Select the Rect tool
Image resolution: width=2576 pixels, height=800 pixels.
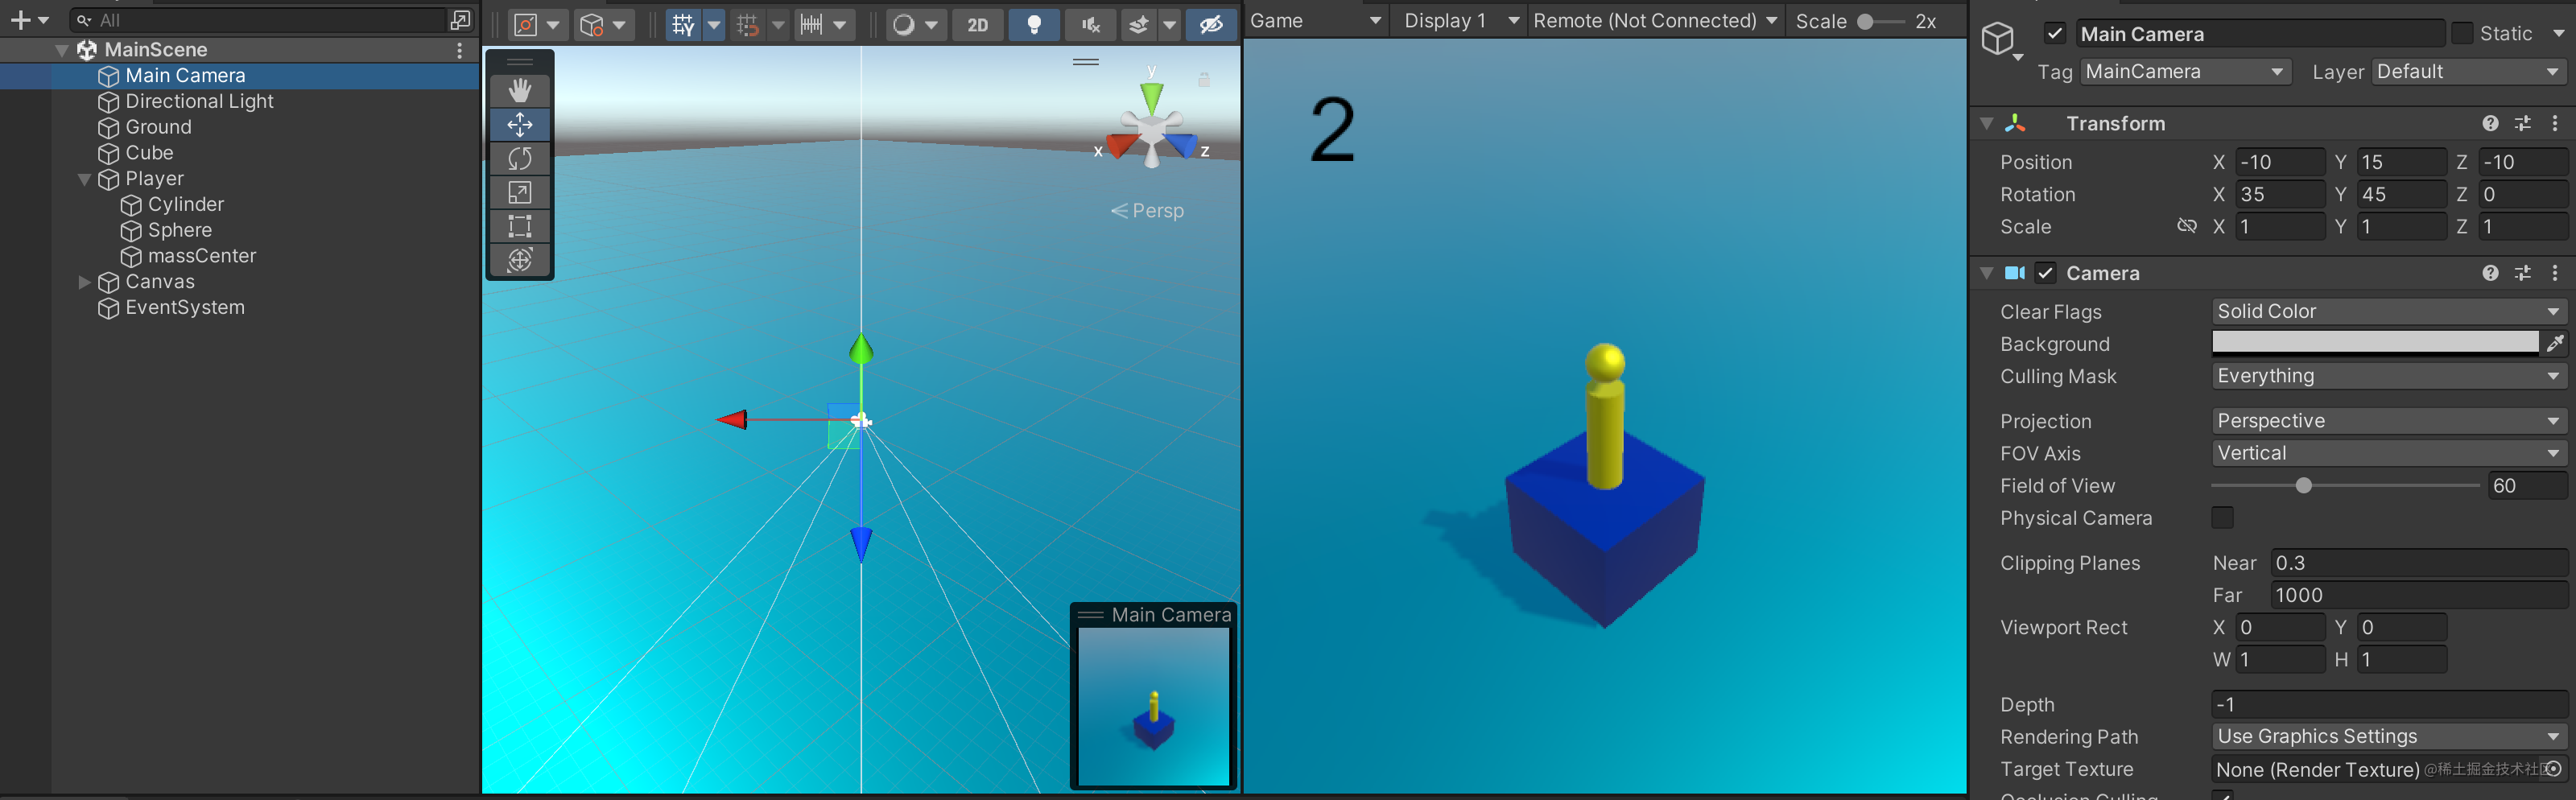(x=520, y=226)
